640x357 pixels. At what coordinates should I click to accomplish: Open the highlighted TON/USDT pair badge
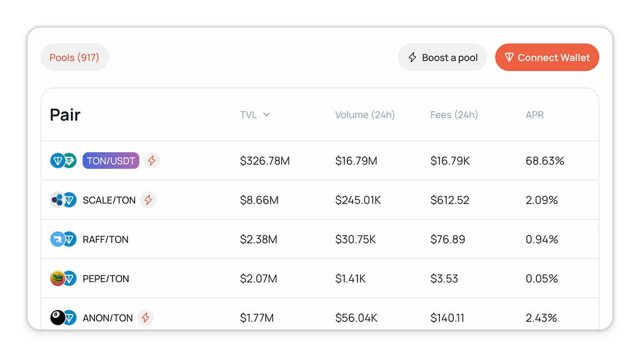coord(111,160)
